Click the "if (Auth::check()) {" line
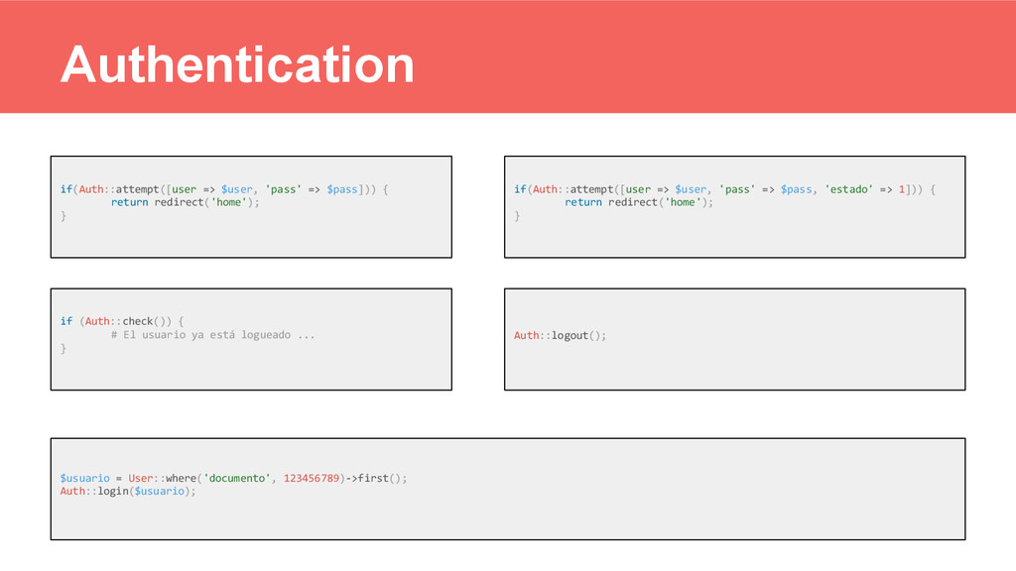 coord(122,321)
